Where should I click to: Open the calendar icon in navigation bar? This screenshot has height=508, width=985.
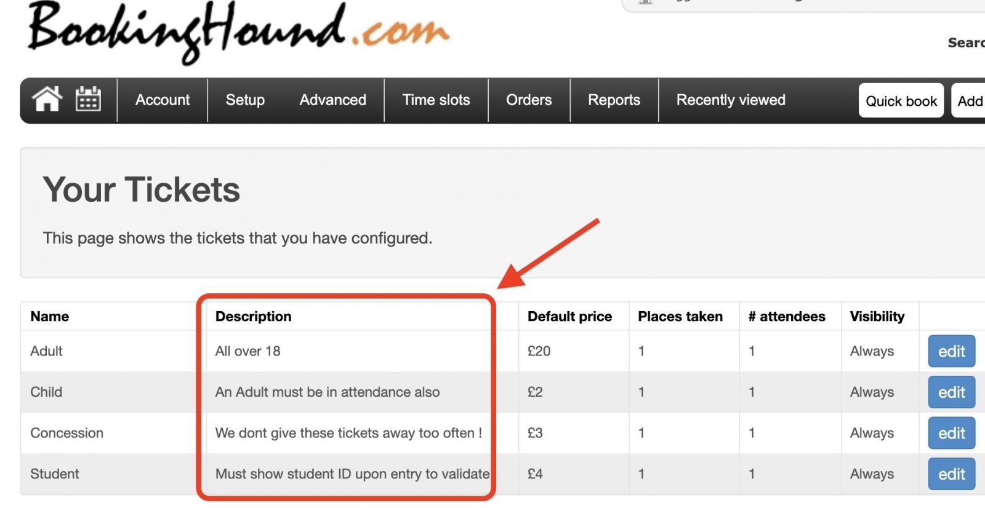tap(88, 99)
